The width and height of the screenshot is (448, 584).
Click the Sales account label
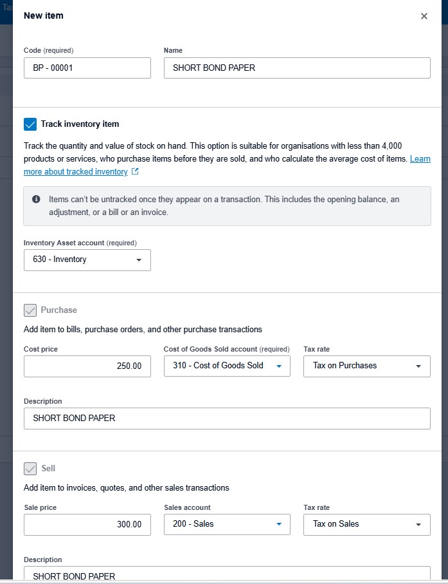click(x=188, y=507)
